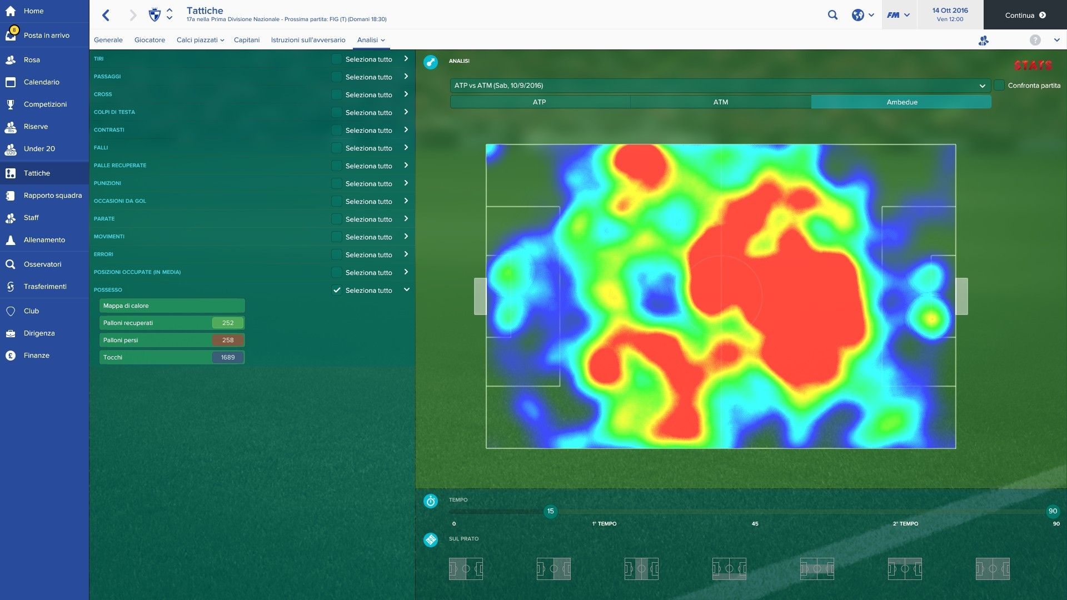The image size is (1067, 600).
Task: Enable the Tiri Seleziona tutto checkbox
Action: tap(336, 59)
